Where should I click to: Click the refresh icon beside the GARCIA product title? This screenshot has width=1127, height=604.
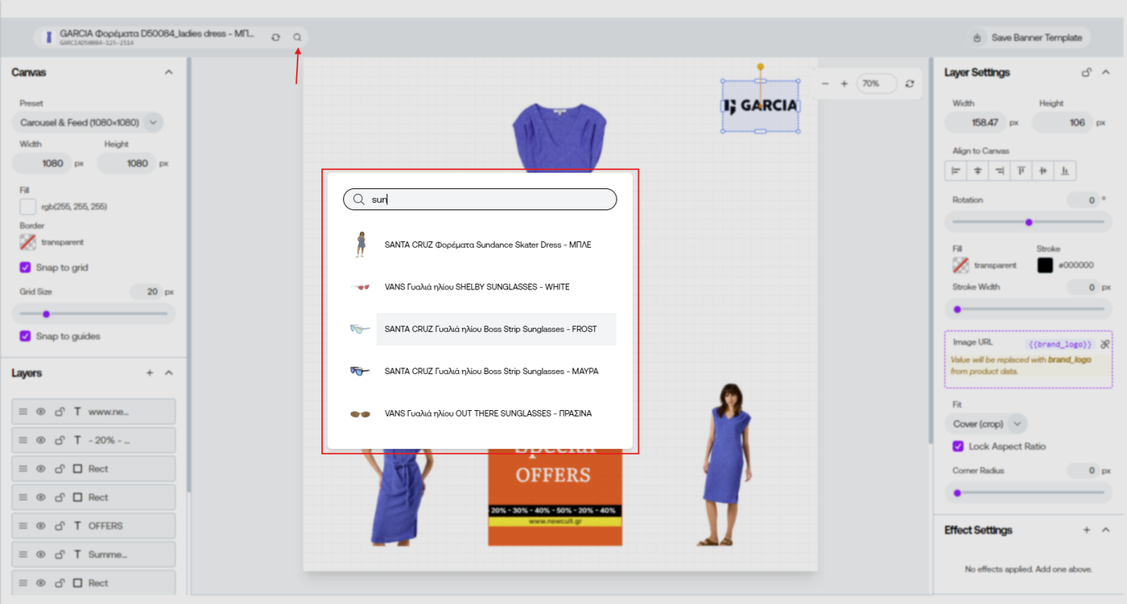(x=276, y=37)
